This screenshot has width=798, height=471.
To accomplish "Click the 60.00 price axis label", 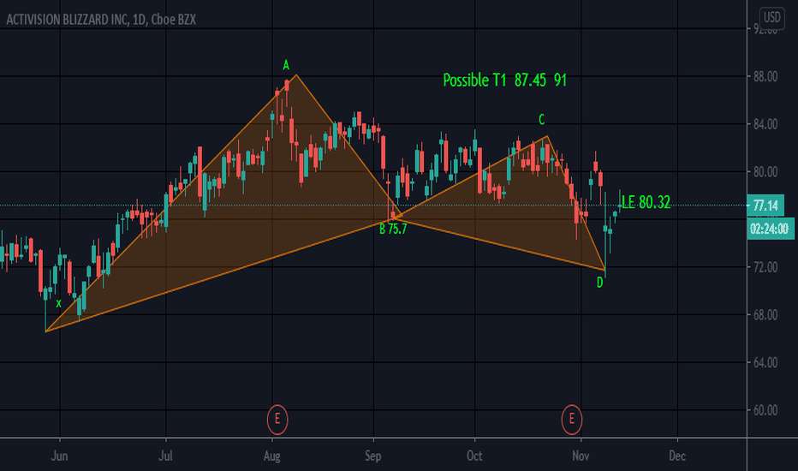I will click(x=765, y=410).
